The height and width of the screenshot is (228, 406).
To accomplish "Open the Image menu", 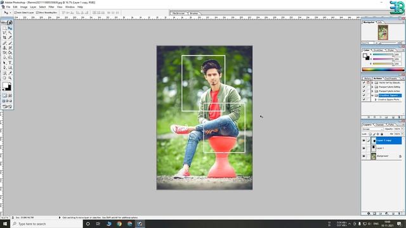I will pos(23,7).
